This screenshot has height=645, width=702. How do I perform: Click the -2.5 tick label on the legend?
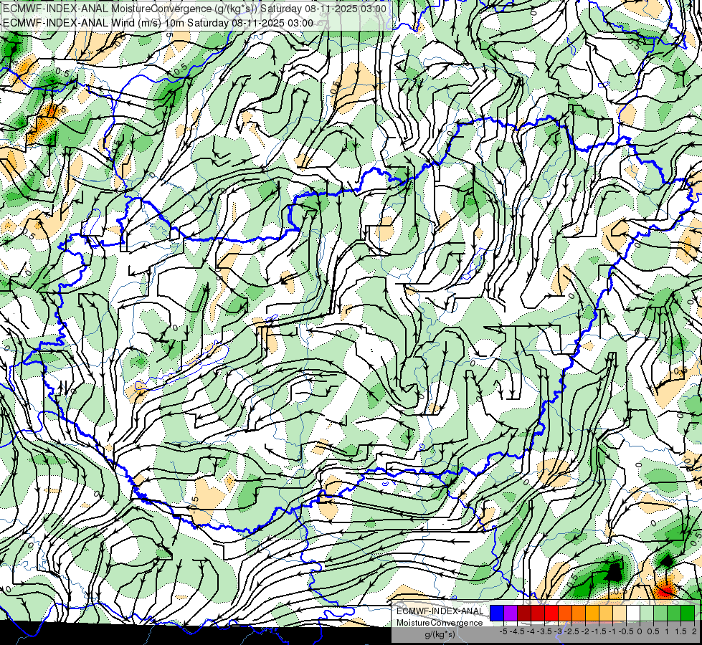[571, 631]
